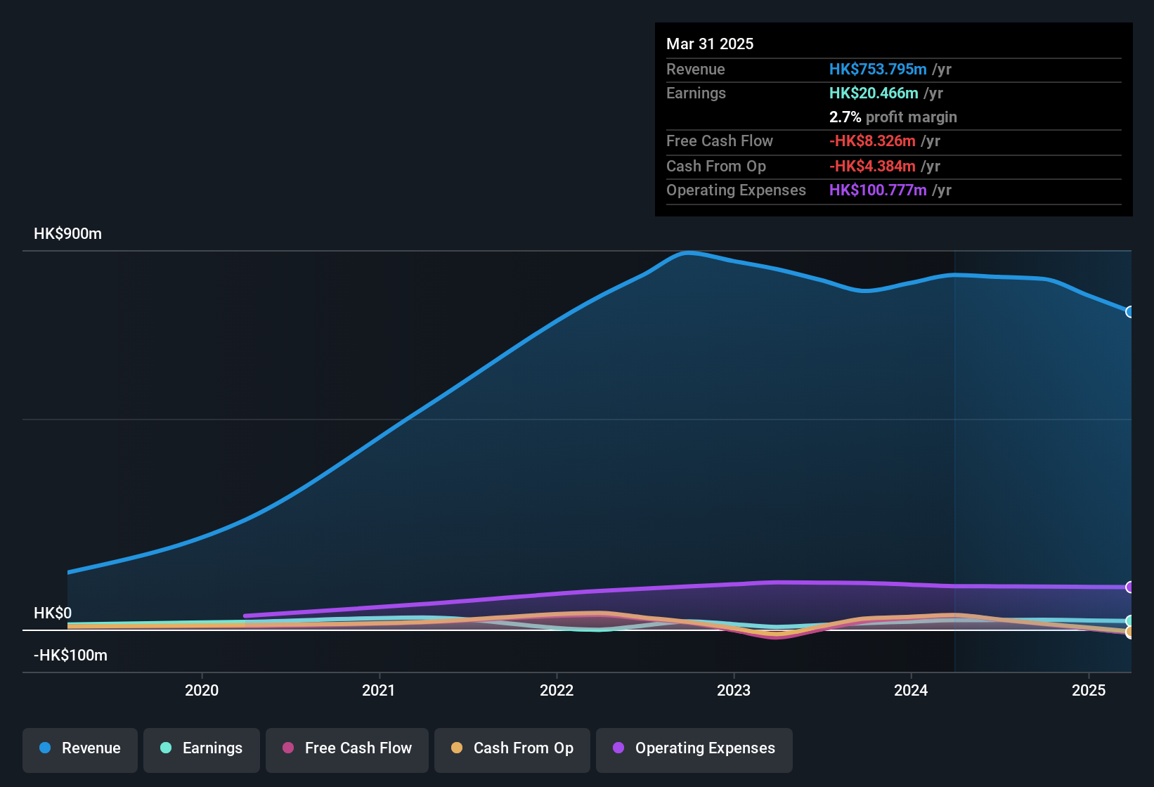Toggle the Earnings legend button
The height and width of the screenshot is (787, 1154).
[x=202, y=750]
